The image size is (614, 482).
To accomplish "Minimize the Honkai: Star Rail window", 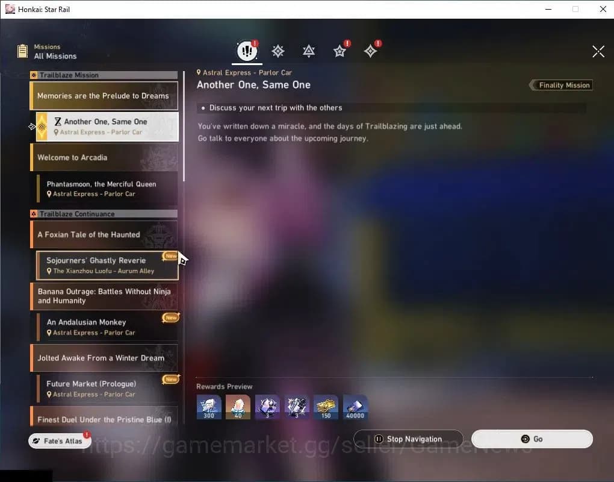I will tap(548, 9).
